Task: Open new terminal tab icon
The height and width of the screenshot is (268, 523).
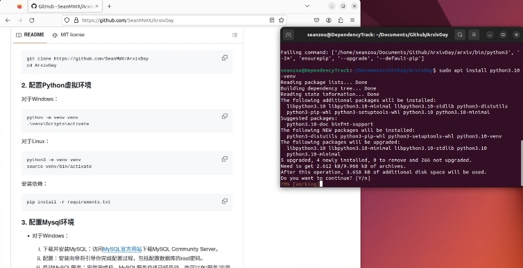Action: 289,35
